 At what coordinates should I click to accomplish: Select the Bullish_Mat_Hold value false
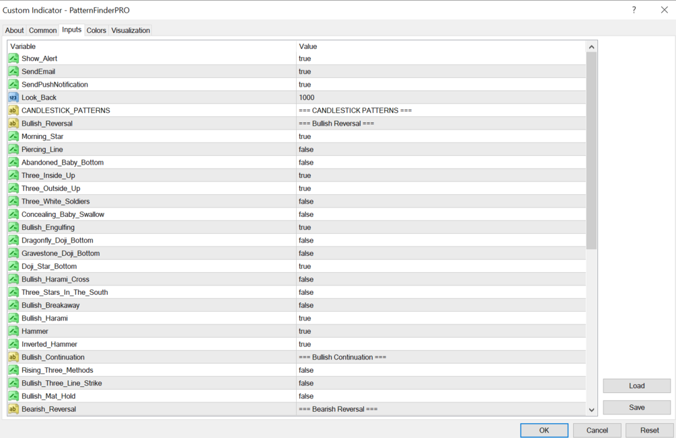click(306, 396)
